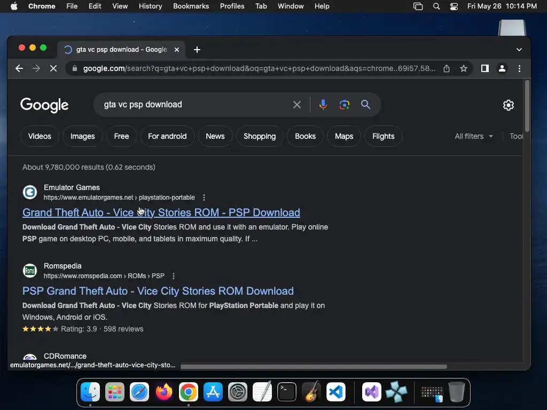Viewport: 547px width, 410px height.
Task: Switch to Maps results
Action: pos(344,136)
